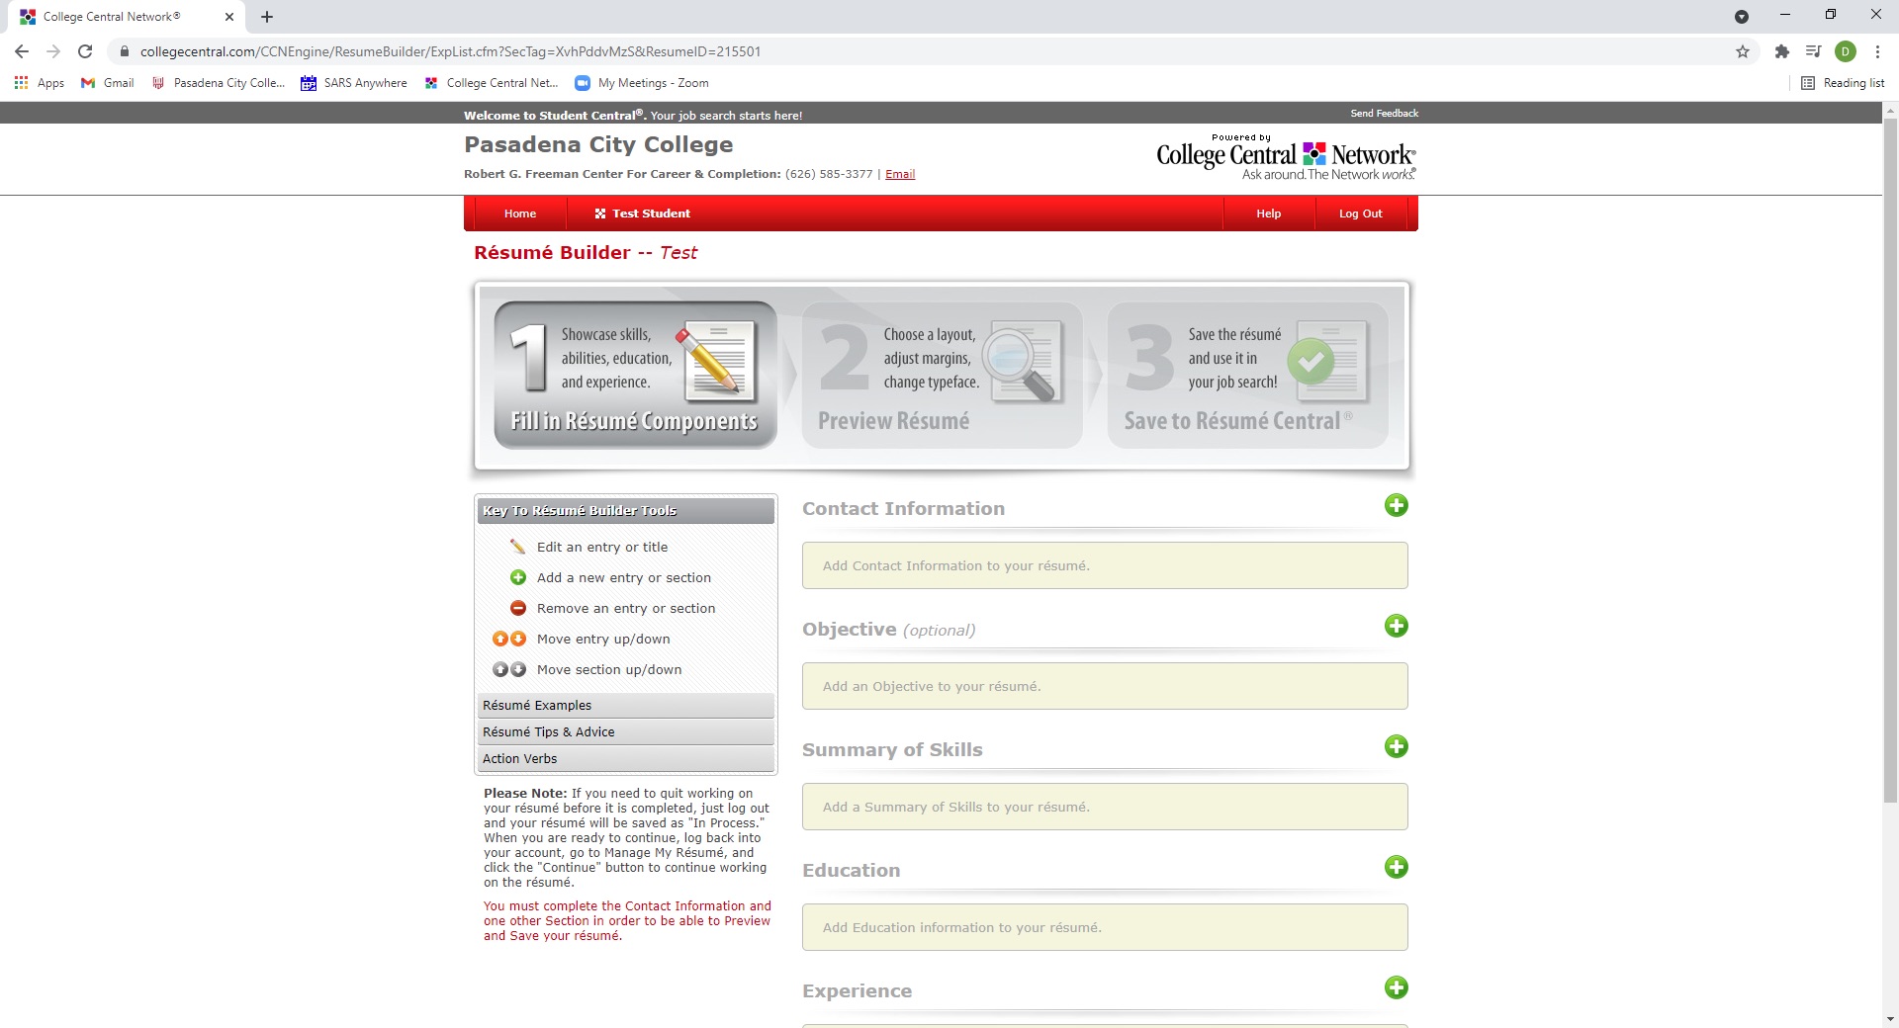Click the Edit an entry or title legend text

(x=602, y=547)
